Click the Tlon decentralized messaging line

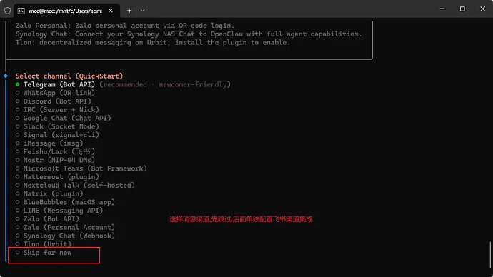point(153,42)
